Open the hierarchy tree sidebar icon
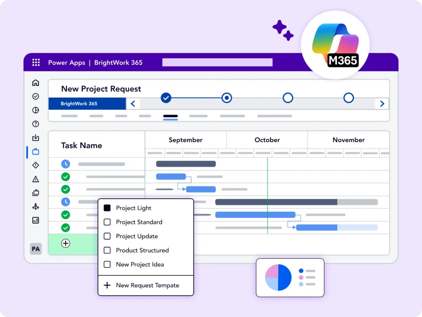 click(35, 207)
